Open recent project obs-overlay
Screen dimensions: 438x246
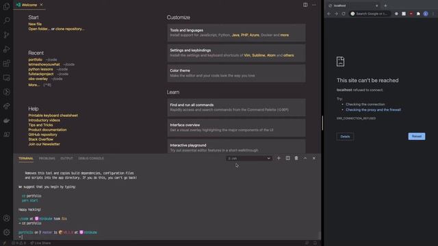coord(38,79)
